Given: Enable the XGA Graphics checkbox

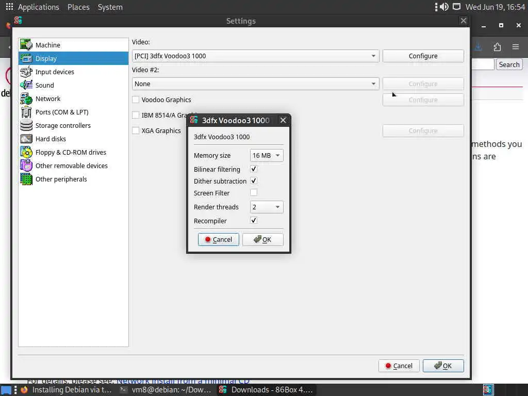Looking at the screenshot, I should pos(136,130).
